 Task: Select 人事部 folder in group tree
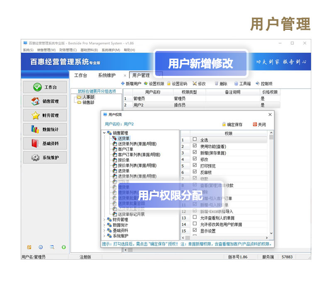[x=86, y=97]
